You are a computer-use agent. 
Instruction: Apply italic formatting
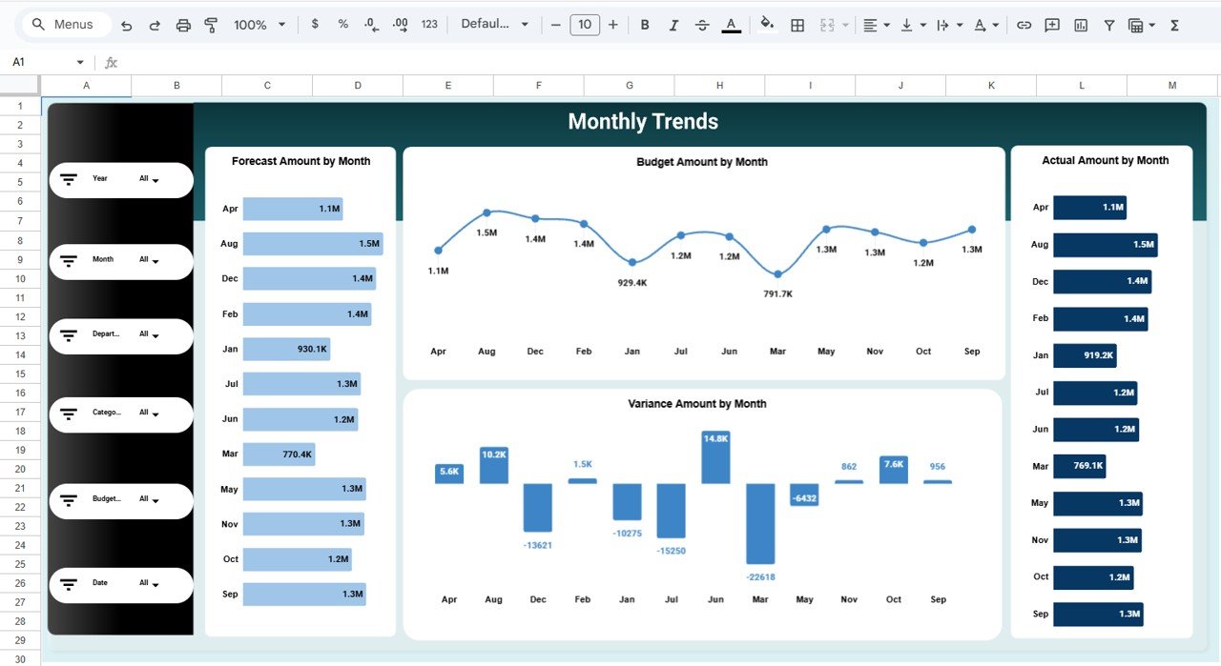[673, 24]
